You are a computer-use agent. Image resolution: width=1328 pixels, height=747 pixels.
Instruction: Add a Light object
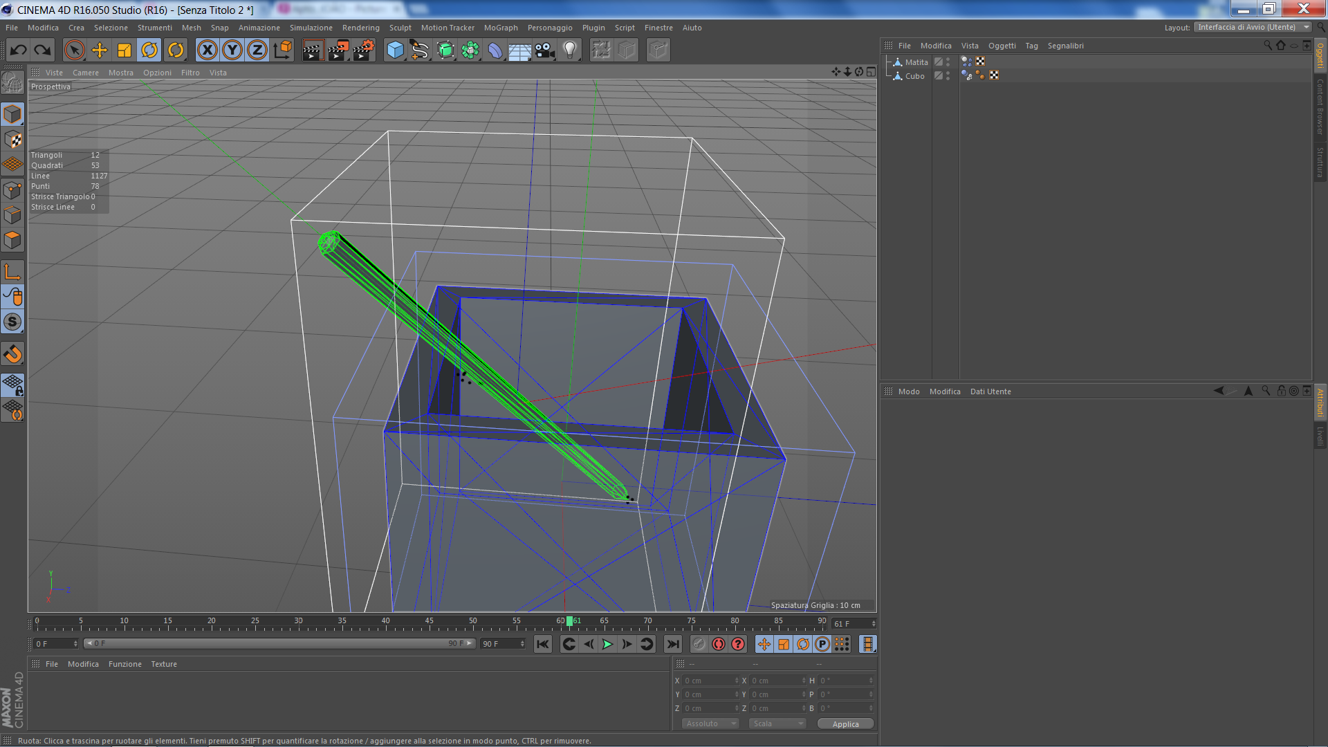tap(570, 50)
